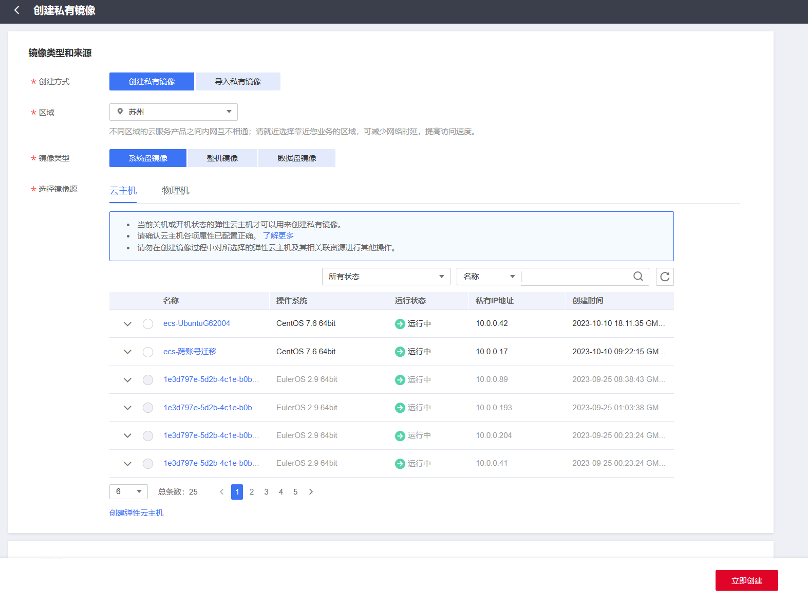
Task: Click the location pin icon in region field
Action: (x=120, y=112)
